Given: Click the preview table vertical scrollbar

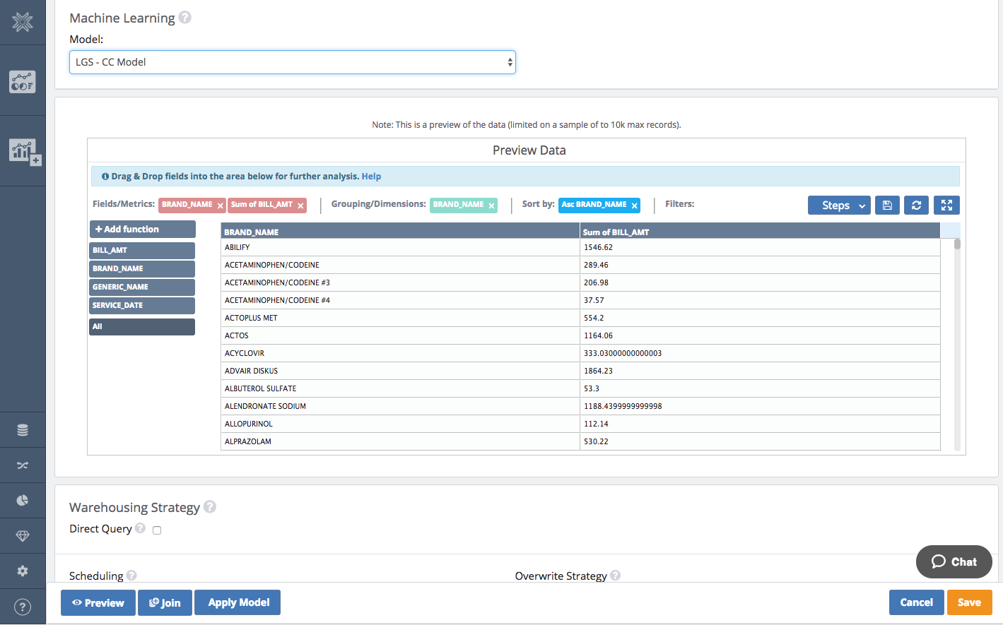Looking at the screenshot, I should point(957,244).
